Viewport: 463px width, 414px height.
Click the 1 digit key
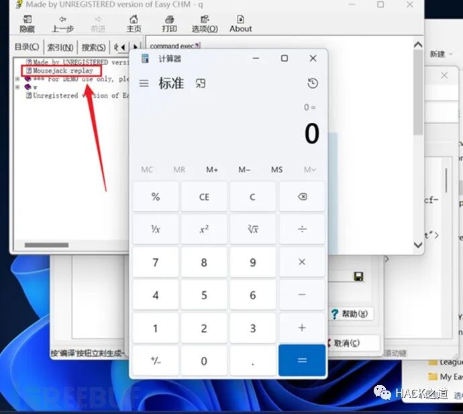coord(156,327)
